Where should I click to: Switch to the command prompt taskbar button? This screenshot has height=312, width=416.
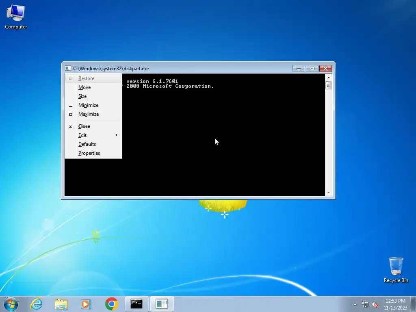pyautogui.click(x=136, y=304)
